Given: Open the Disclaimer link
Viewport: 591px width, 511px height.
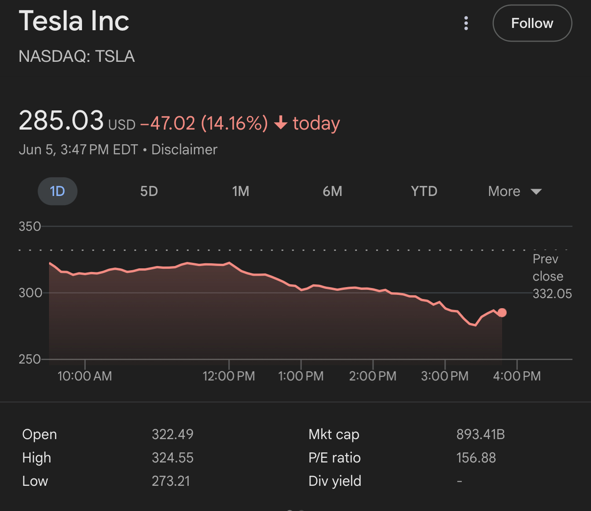Looking at the screenshot, I should point(184,150).
